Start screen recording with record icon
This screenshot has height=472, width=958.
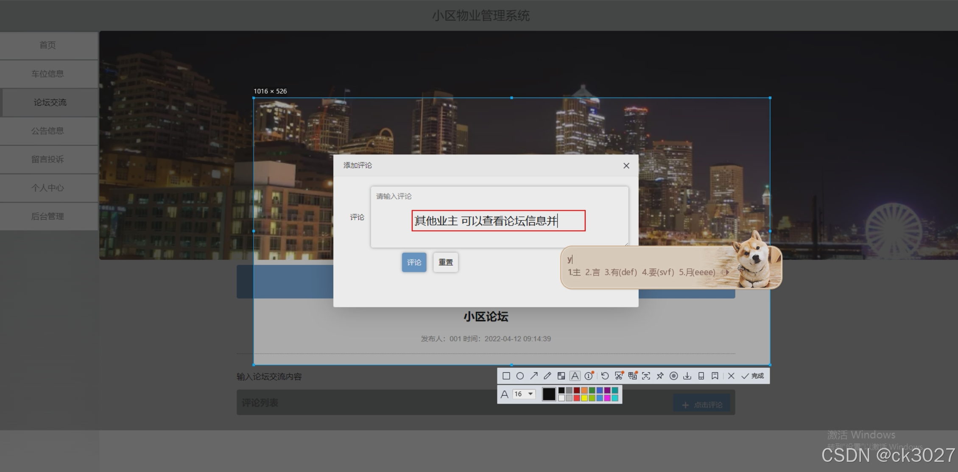673,376
